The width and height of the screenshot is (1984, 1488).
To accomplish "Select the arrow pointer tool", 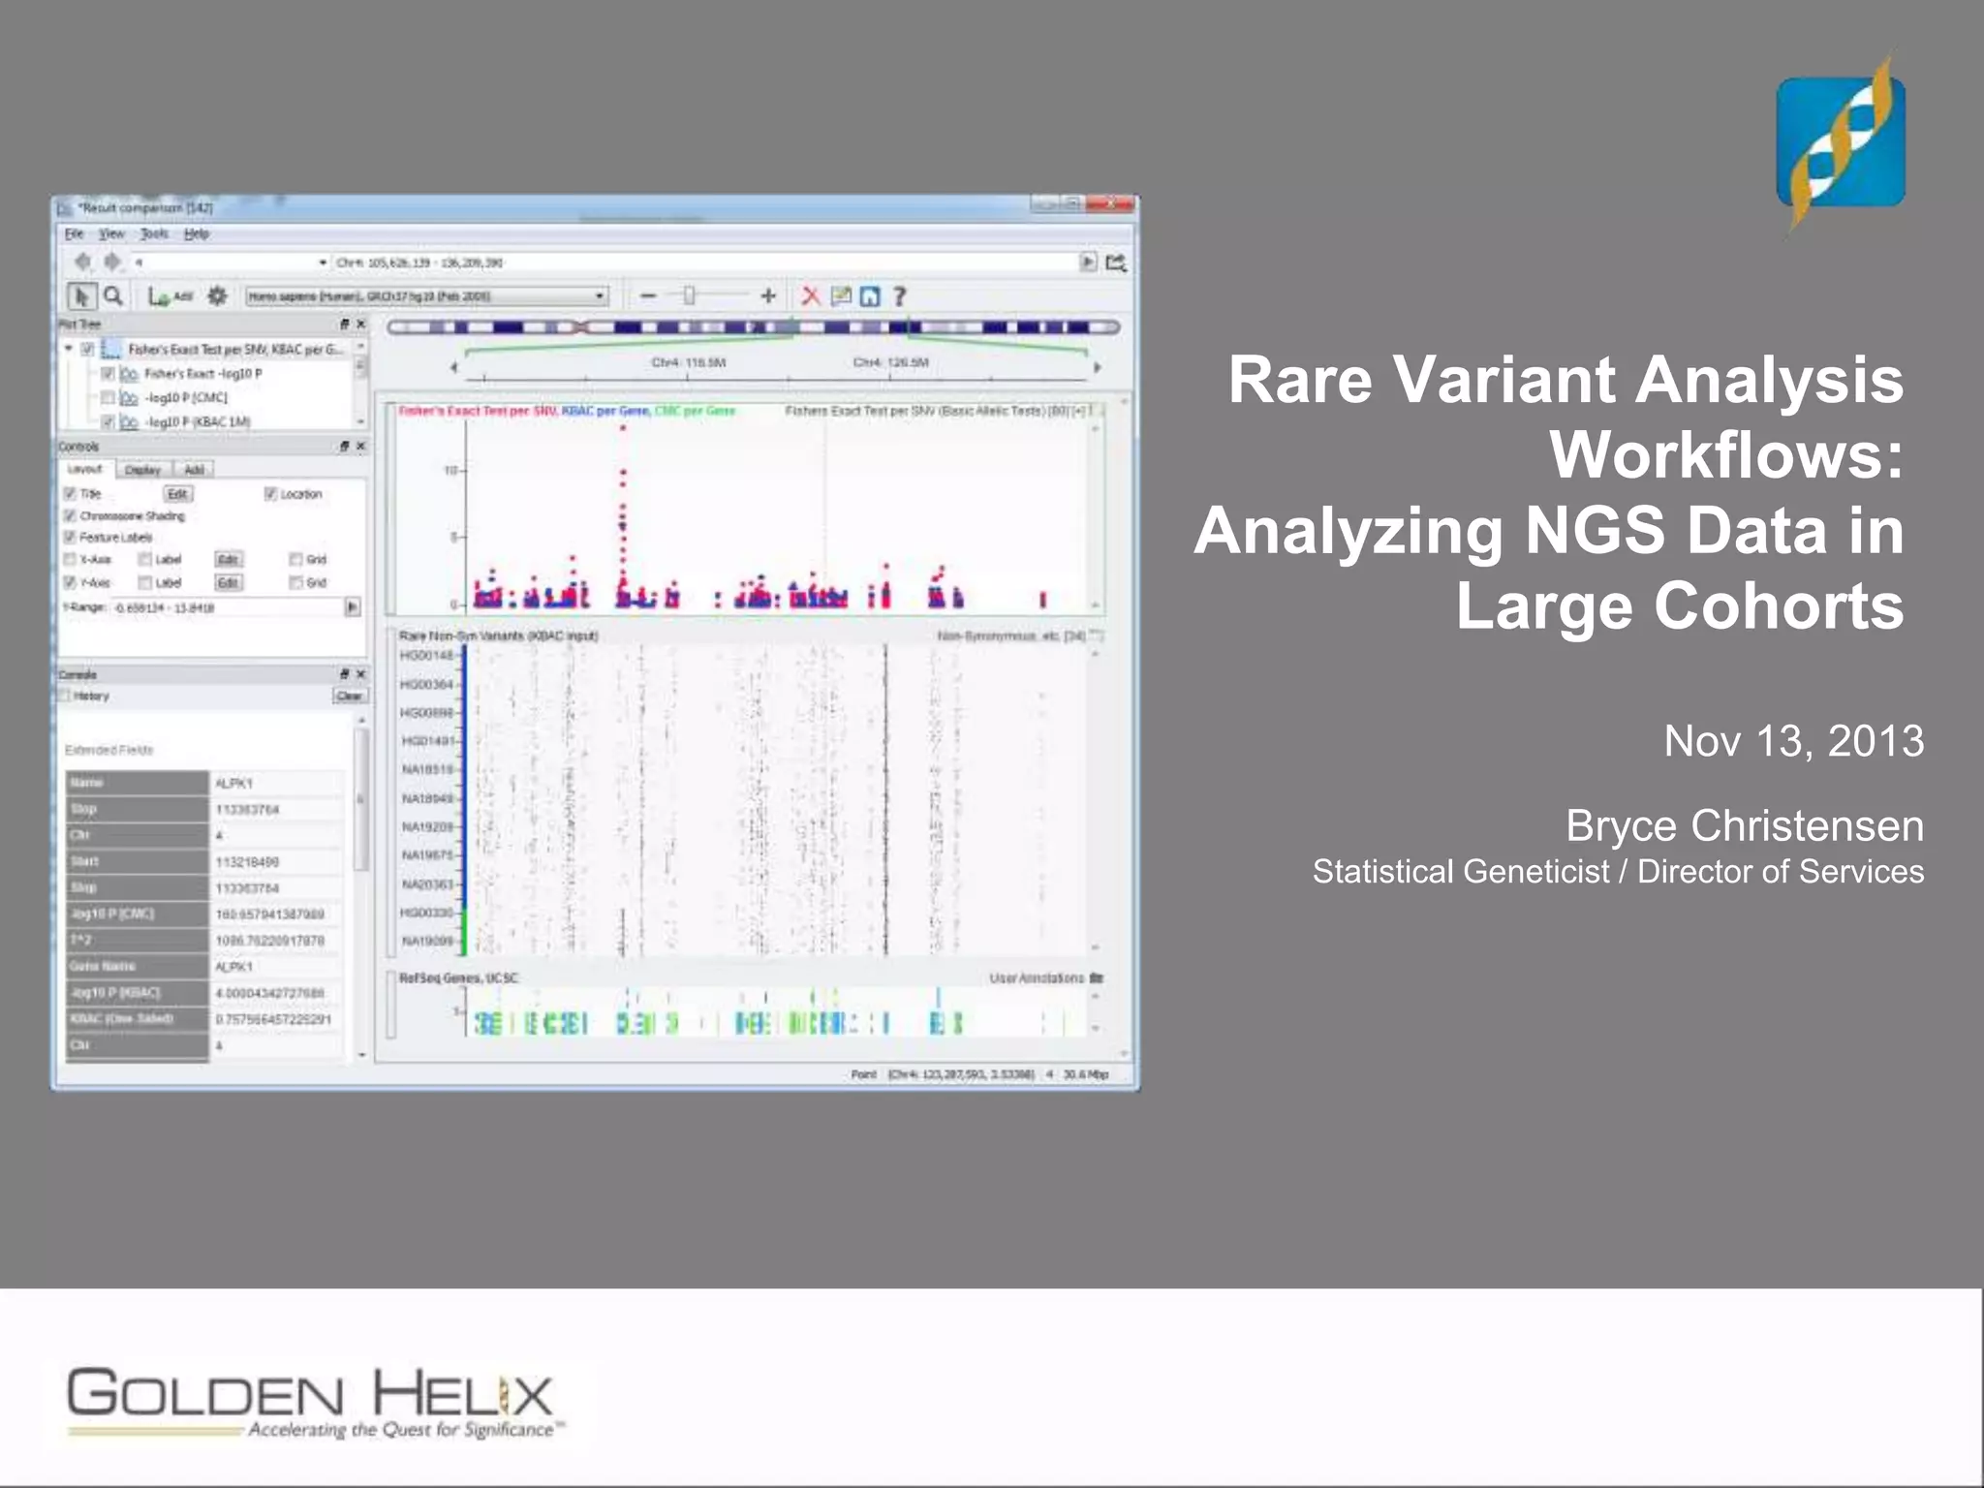I will coord(81,296).
